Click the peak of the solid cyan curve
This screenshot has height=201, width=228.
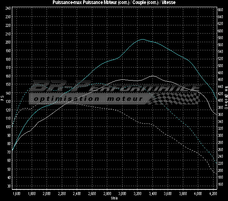tap(143, 39)
